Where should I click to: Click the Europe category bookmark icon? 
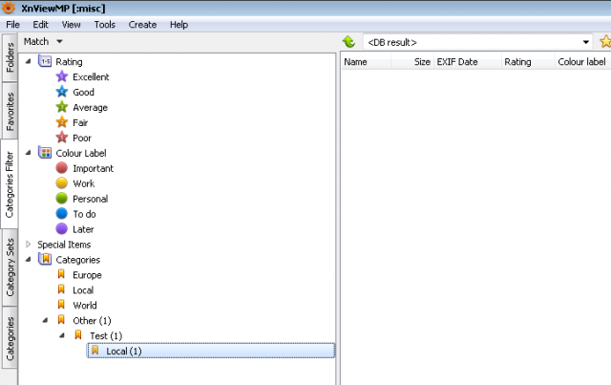61,274
